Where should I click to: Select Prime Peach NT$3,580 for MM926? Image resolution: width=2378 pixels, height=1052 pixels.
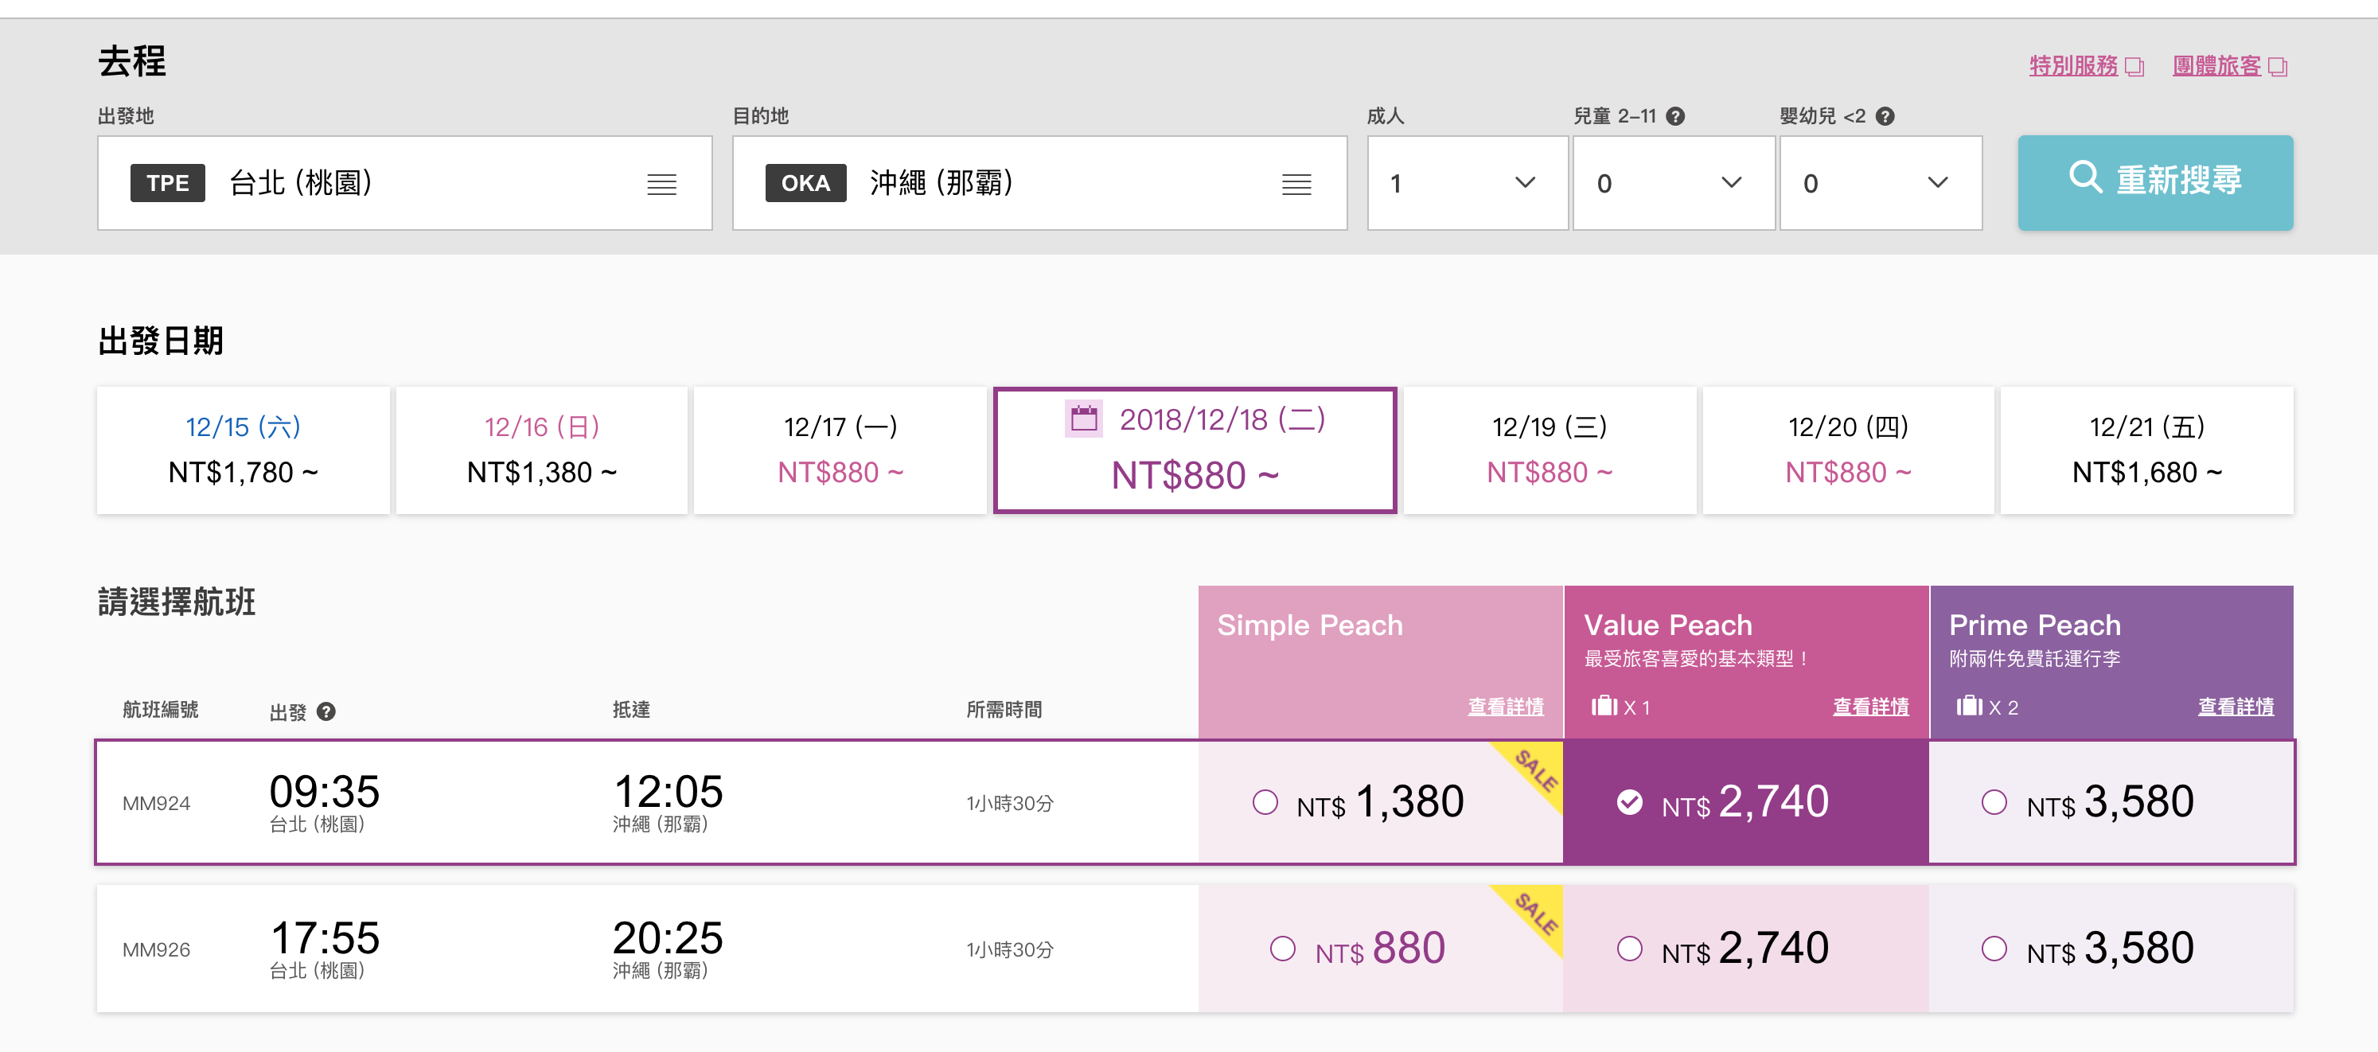pyautogui.click(x=2111, y=949)
